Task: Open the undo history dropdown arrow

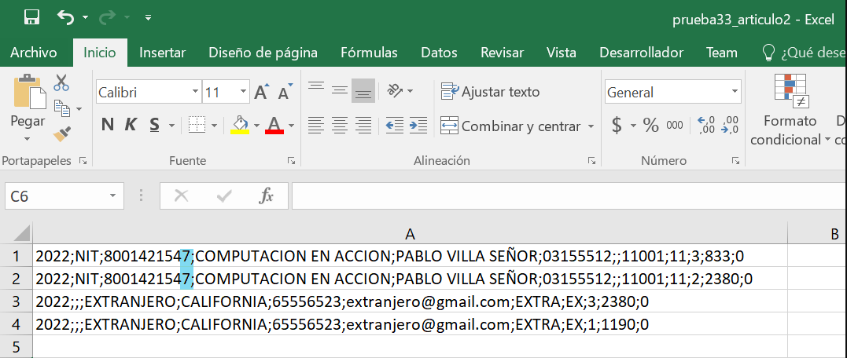Action: [86, 18]
